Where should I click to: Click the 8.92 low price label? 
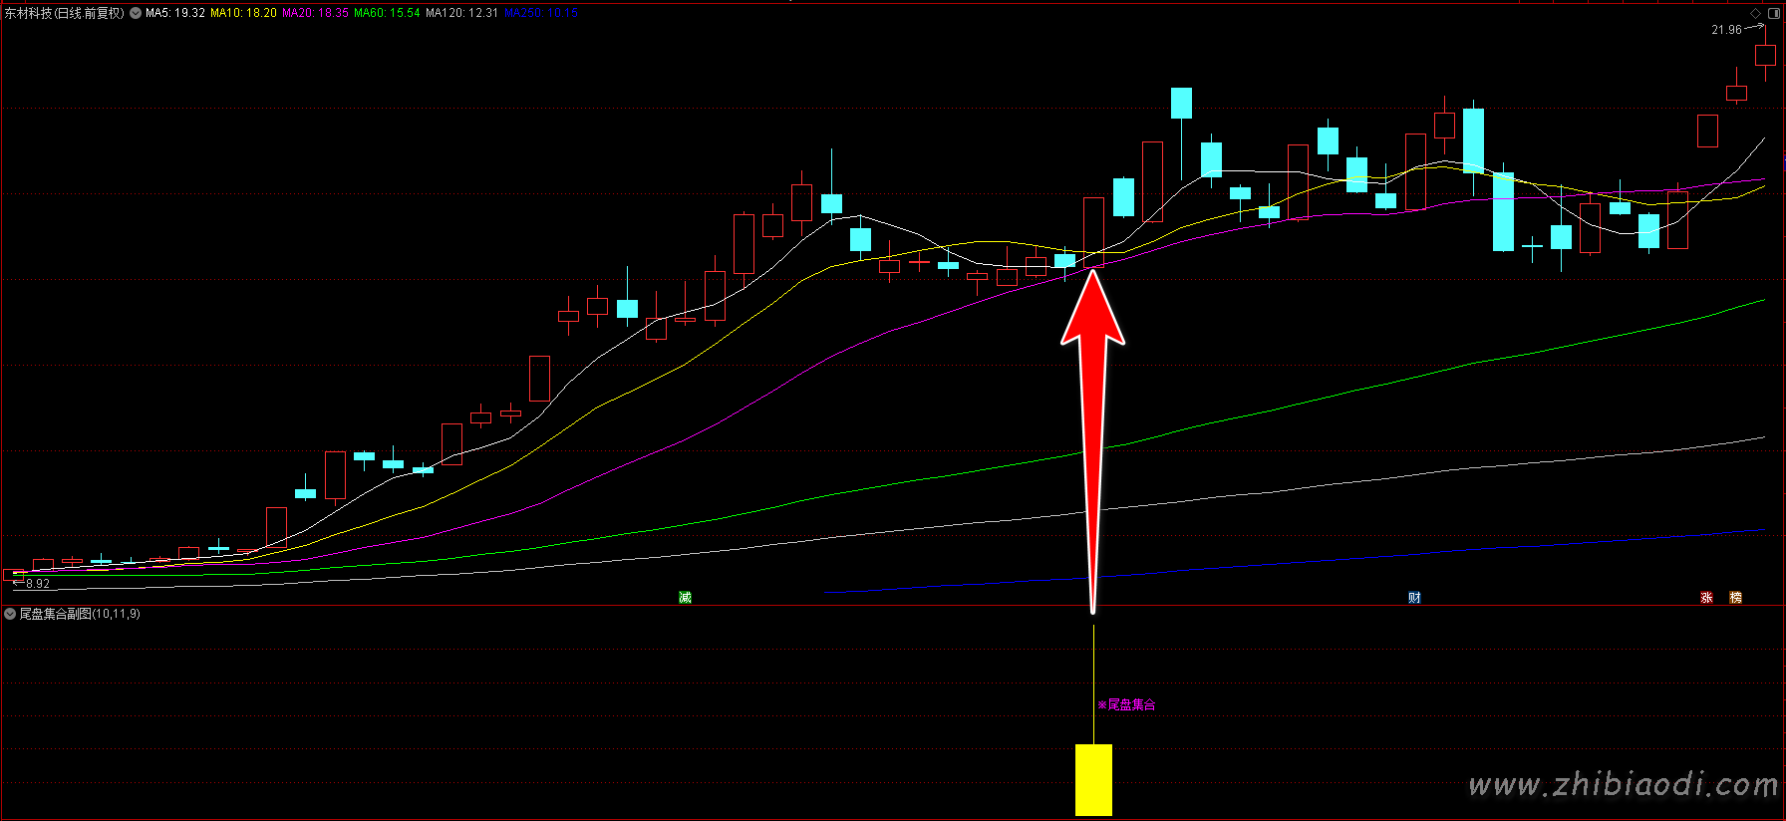(x=38, y=584)
